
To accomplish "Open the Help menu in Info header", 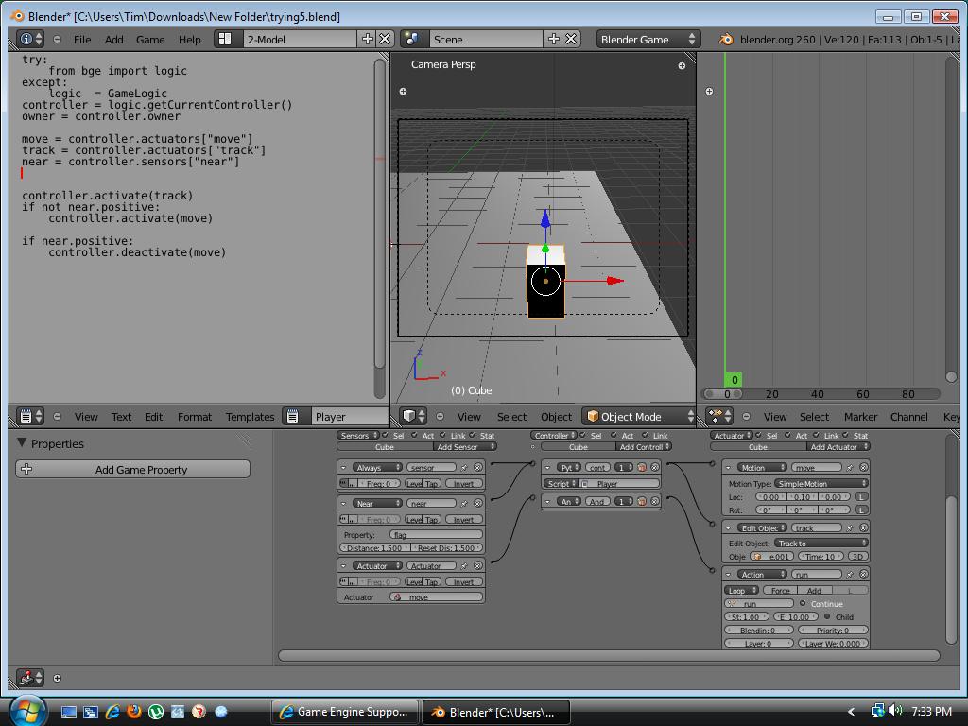I will [x=189, y=40].
